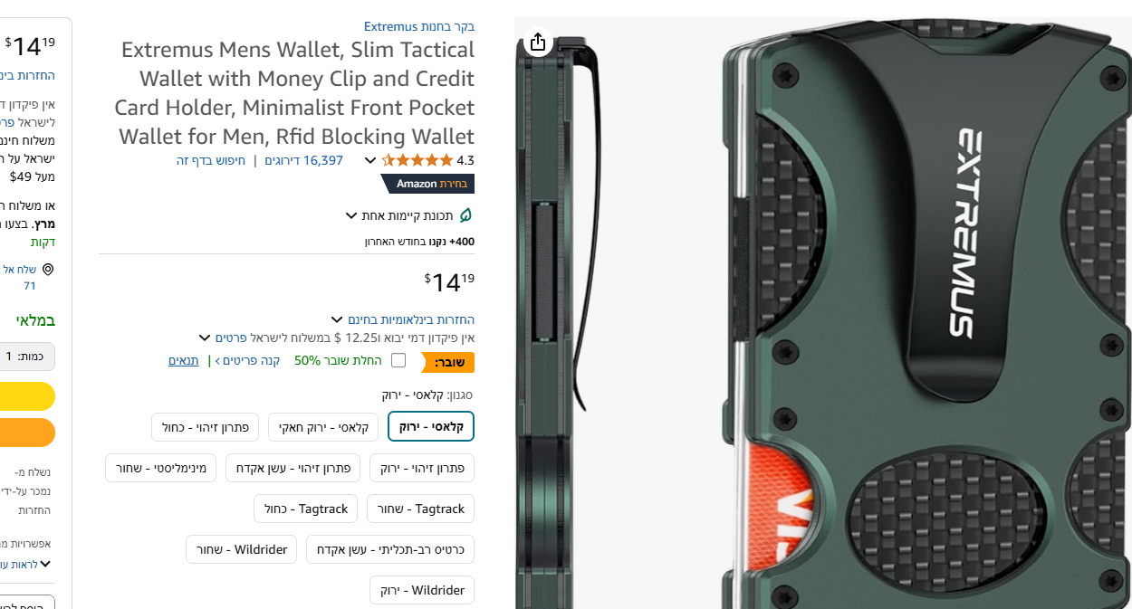Choose the Wildrider - ירוק style
1132x609 pixels.
(422, 590)
